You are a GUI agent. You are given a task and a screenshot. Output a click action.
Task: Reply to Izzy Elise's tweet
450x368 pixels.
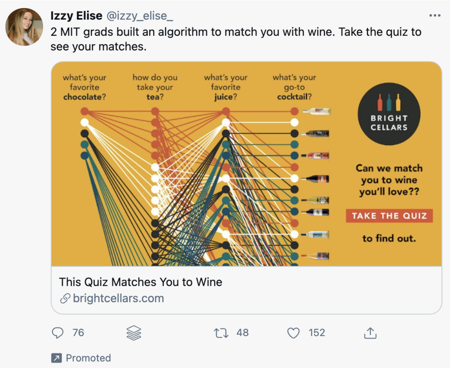(x=57, y=332)
